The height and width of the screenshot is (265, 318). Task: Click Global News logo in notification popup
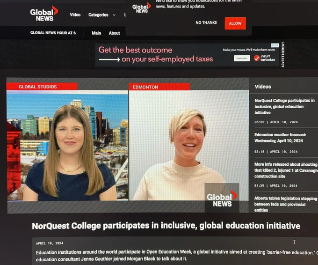(x=142, y=8)
